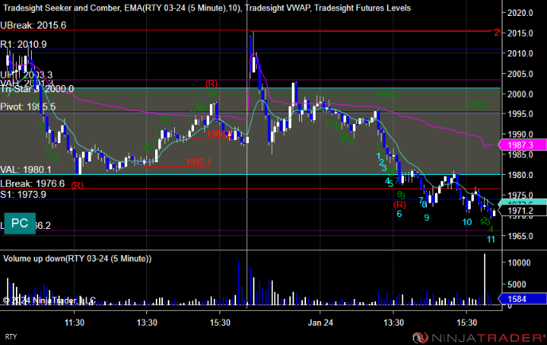Click the PC button on the chart
The height and width of the screenshot is (345, 547).
[x=20, y=223]
